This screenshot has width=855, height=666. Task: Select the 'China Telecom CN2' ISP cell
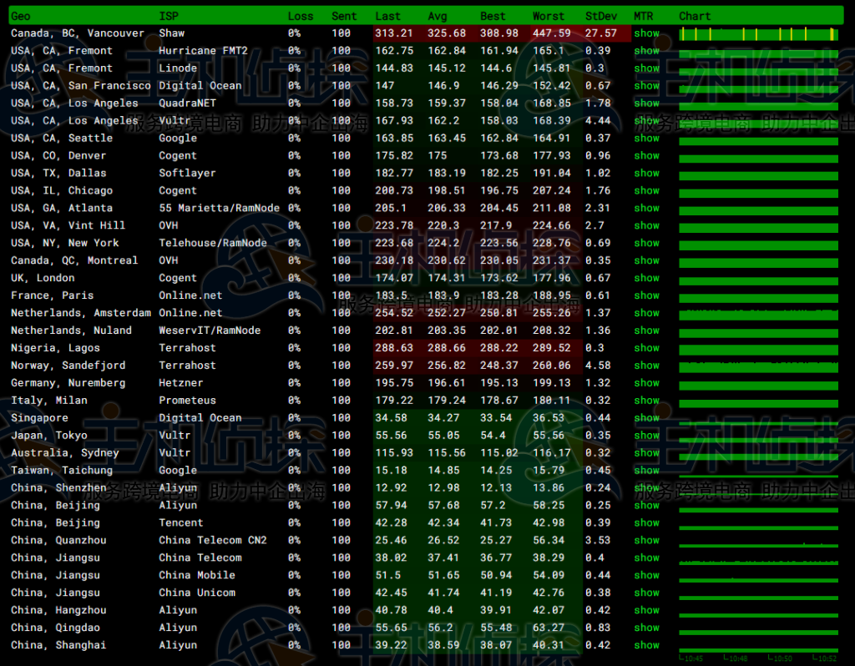pyautogui.click(x=213, y=540)
